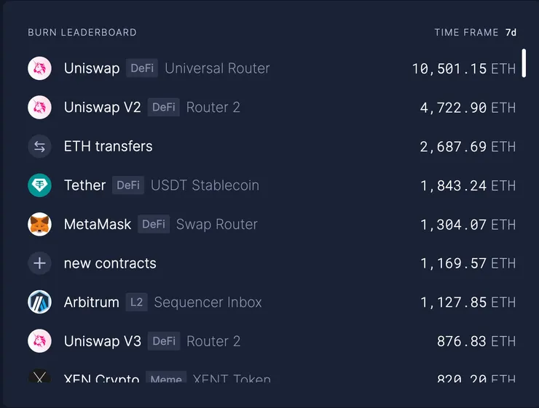The width and height of the screenshot is (539, 408).
Task: Click the TIME FRAME label
Action: pyautogui.click(x=466, y=33)
